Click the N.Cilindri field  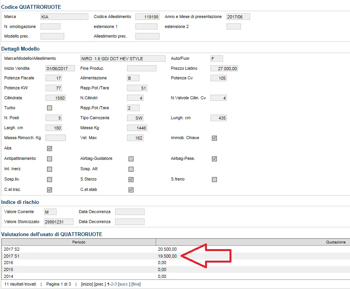(135, 98)
